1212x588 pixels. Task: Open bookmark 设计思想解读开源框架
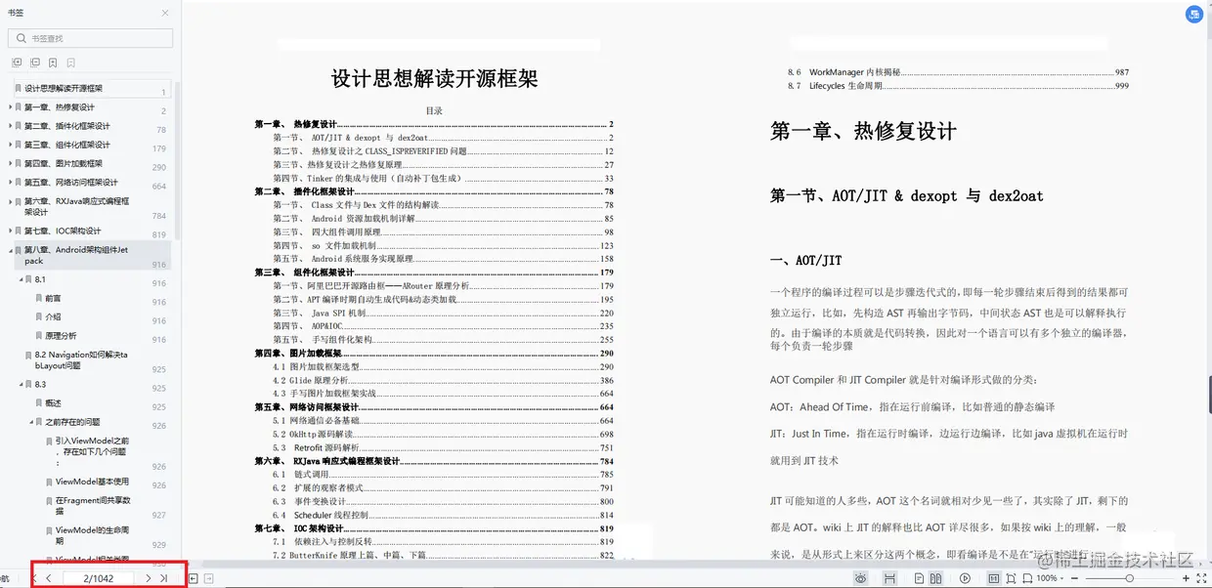[x=64, y=88]
